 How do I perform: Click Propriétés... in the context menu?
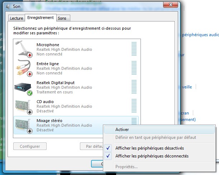(x=126, y=167)
